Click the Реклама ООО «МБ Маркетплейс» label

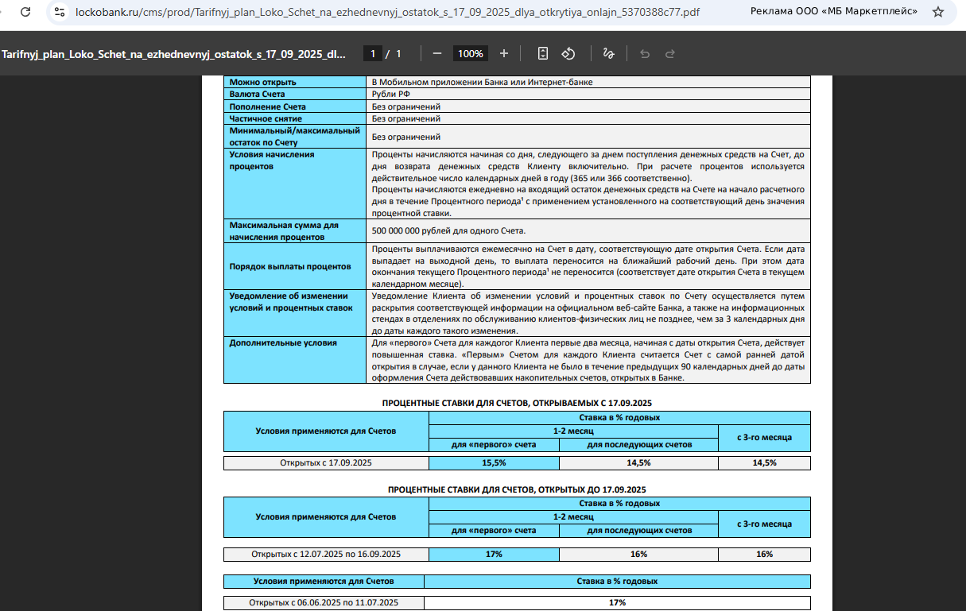pos(834,12)
